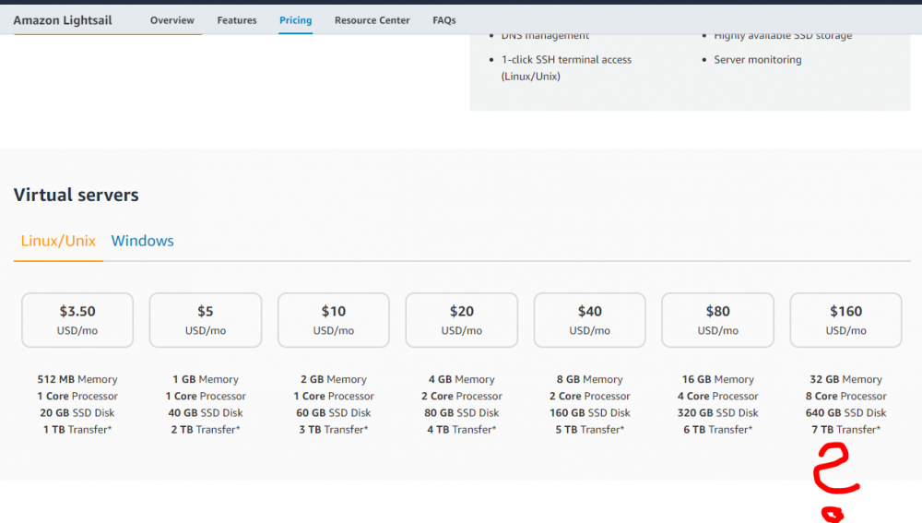Select the Linux/Unix servers tab
Image resolution: width=922 pixels, height=523 pixels.
(x=58, y=241)
